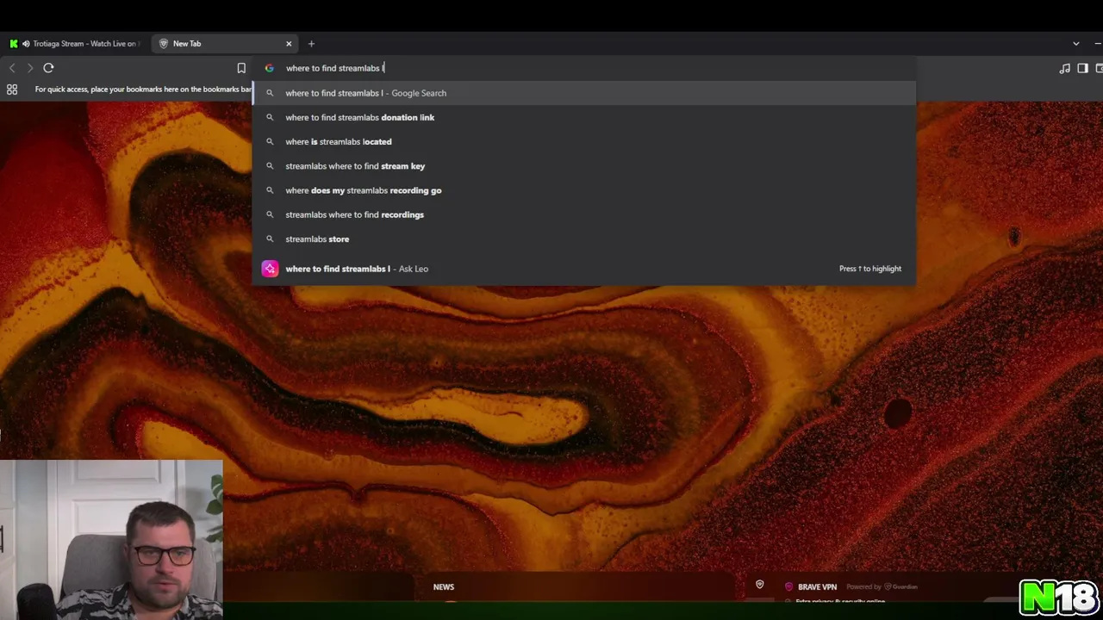The height and width of the screenshot is (620, 1103).
Task: Choose the 'streamlabs store' suggestion
Action: click(584, 239)
